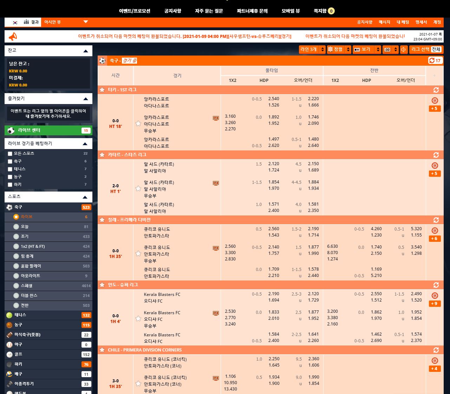Viewport: 450px width, 394px height.
Task: Open the 아시안 뷰 view dropdown
Action: [66, 22]
